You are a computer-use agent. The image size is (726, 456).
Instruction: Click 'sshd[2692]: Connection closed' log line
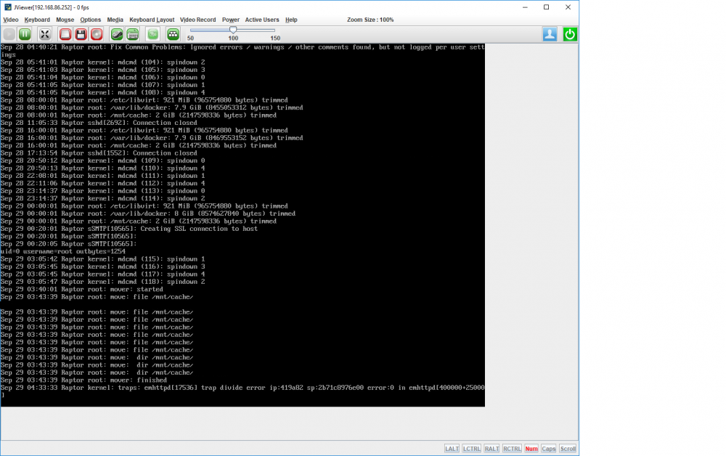pyautogui.click(x=99, y=123)
